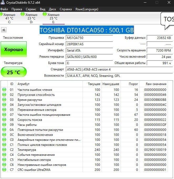Click status icon for attribute C4
Image resolution: width=174 pixels, height=179 pixels.
(4, 155)
